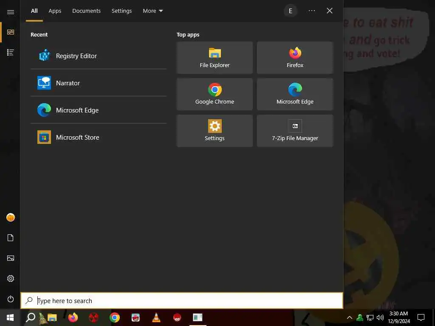Open the Power icon in Start sidebar

point(10,299)
